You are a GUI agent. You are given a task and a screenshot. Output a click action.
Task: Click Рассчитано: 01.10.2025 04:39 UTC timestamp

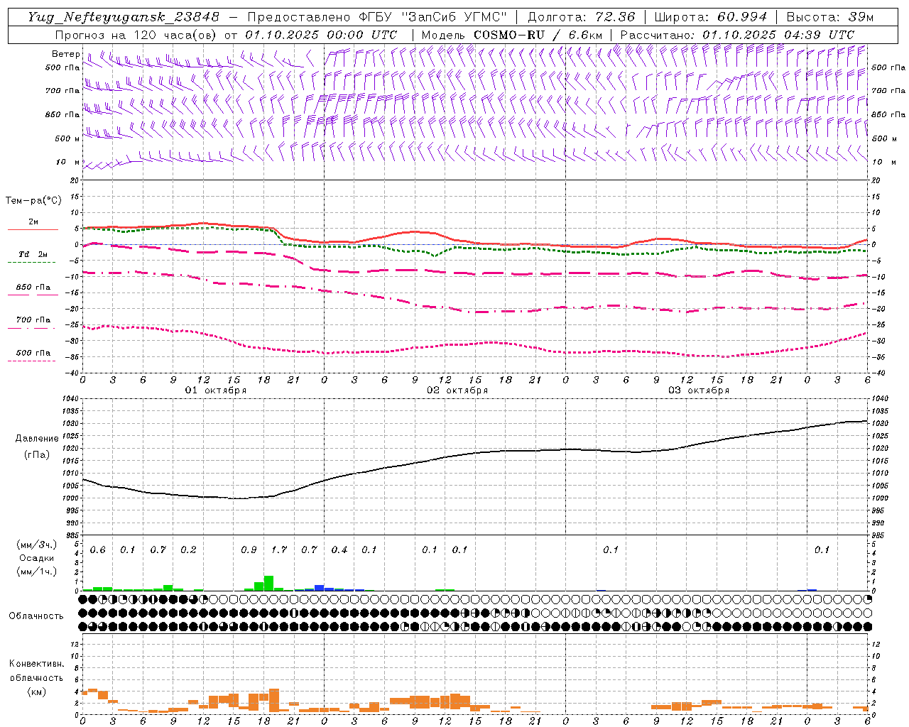pyautogui.click(x=737, y=35)
